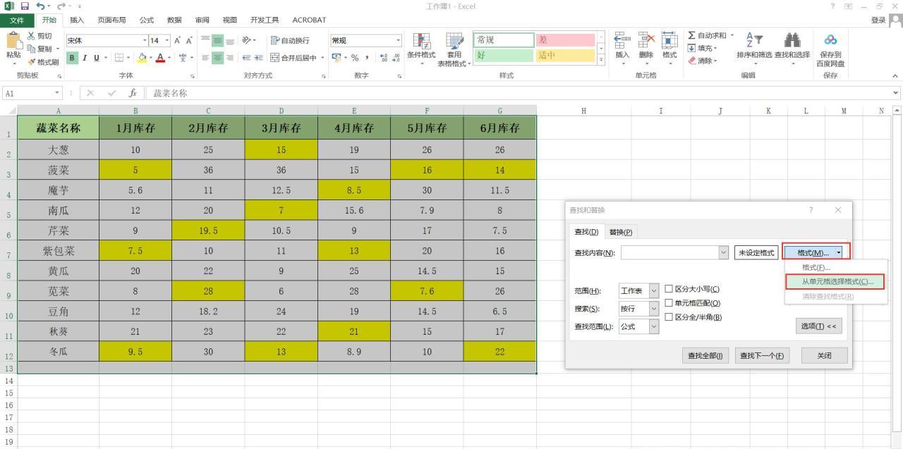Apply the Good (好) green cell style
This screenshot has height=449, width=903.
[x=504, y=55]
